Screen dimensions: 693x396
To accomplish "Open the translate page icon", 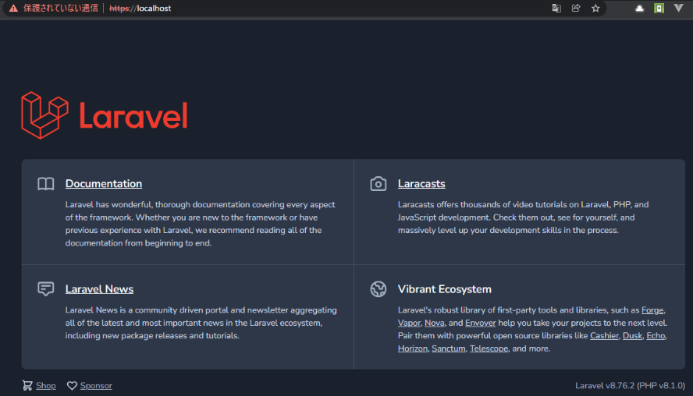I will pos(556,9).
